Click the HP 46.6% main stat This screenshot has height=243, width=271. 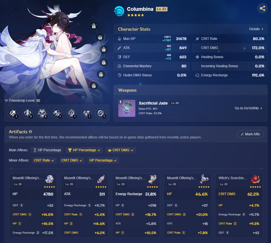187,194
